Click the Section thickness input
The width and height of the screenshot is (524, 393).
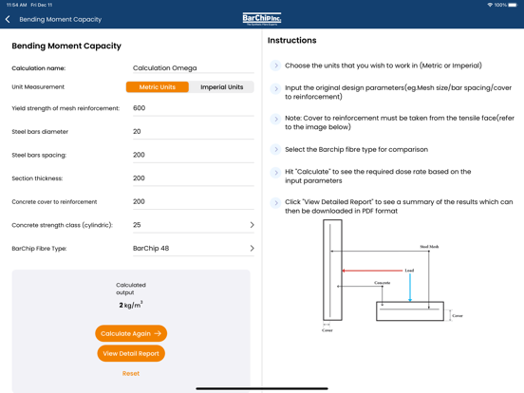[194, 178]
